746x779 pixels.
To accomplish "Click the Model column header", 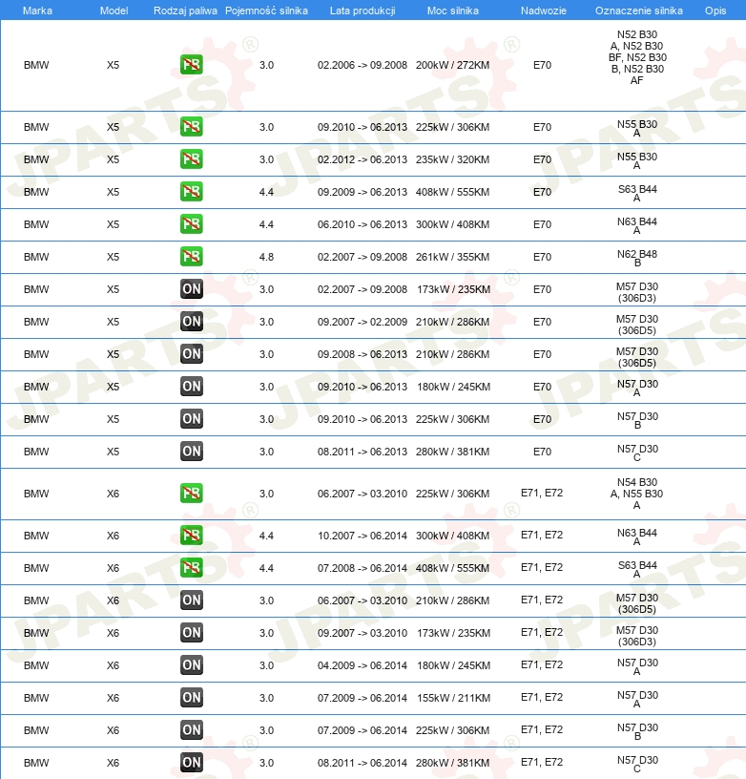I will coord(114,11).
